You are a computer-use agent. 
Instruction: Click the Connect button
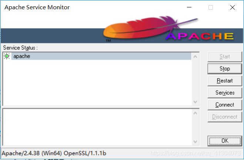coord(225,105)
